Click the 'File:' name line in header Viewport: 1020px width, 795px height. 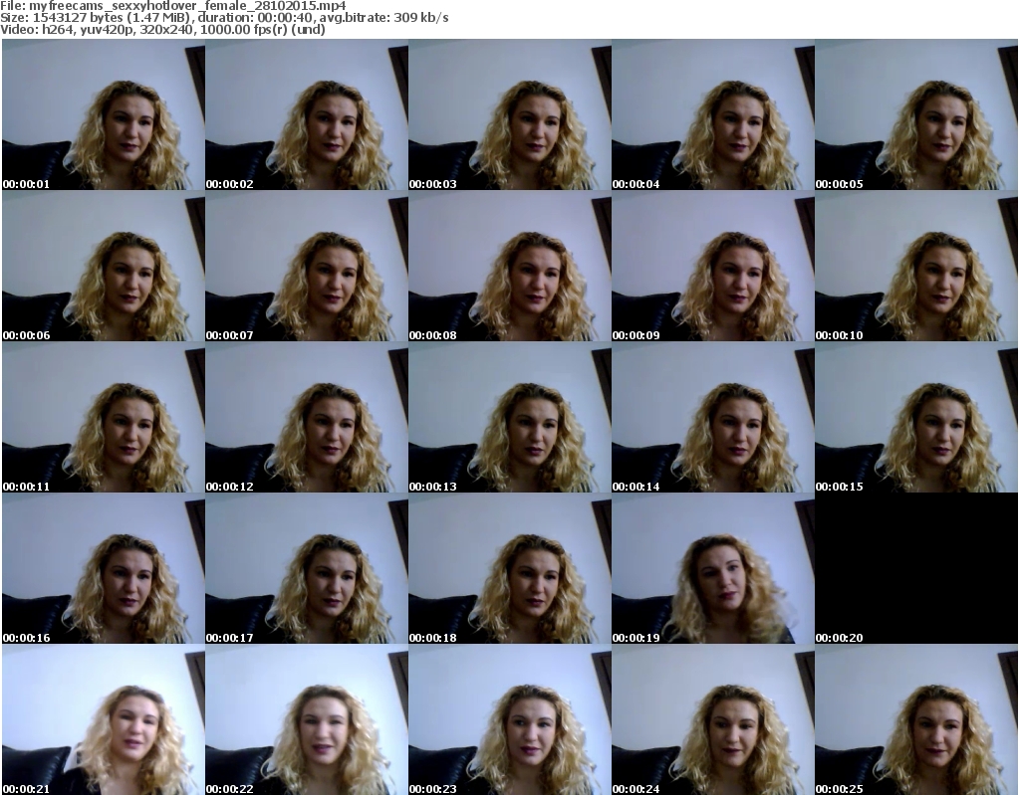[x=173, y=6]
